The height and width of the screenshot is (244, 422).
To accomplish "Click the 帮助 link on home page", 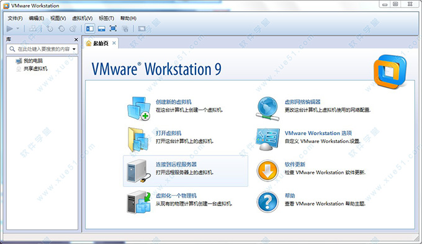I will pos(290,196).
